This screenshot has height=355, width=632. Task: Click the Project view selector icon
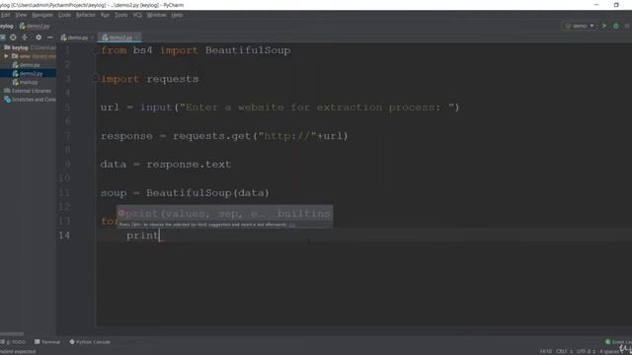click(2, 37)
